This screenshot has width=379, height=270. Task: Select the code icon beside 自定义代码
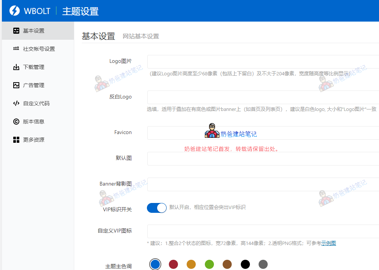coord(16,103)
